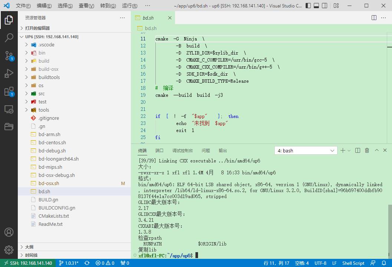
Task: Expand the 大纲 outline section
Action: pyautogui.click(x=29, y=247)
